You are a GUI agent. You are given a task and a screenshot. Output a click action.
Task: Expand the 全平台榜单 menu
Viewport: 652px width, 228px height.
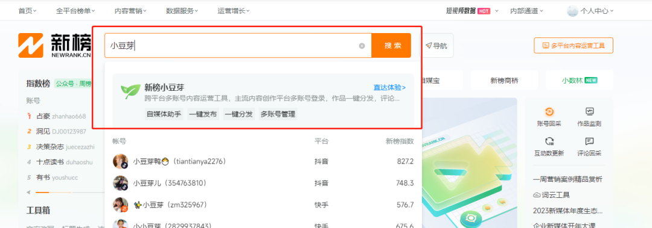(75, 11)
